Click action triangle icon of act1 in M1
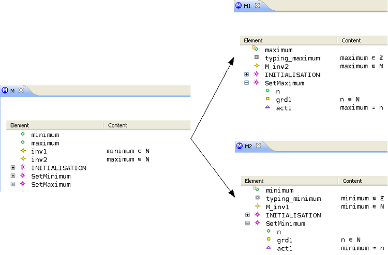Screen dimensions: 388x255 point(267,107)
